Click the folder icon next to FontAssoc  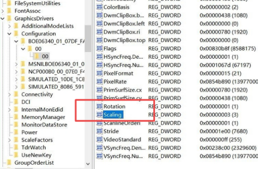click(9, 11)
